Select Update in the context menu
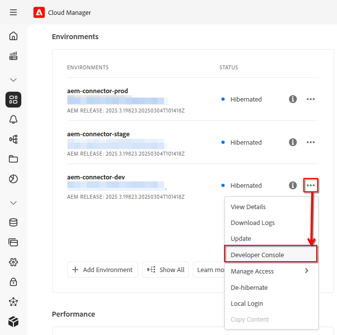This screenshot has width=337, height=335. point(271,239)
